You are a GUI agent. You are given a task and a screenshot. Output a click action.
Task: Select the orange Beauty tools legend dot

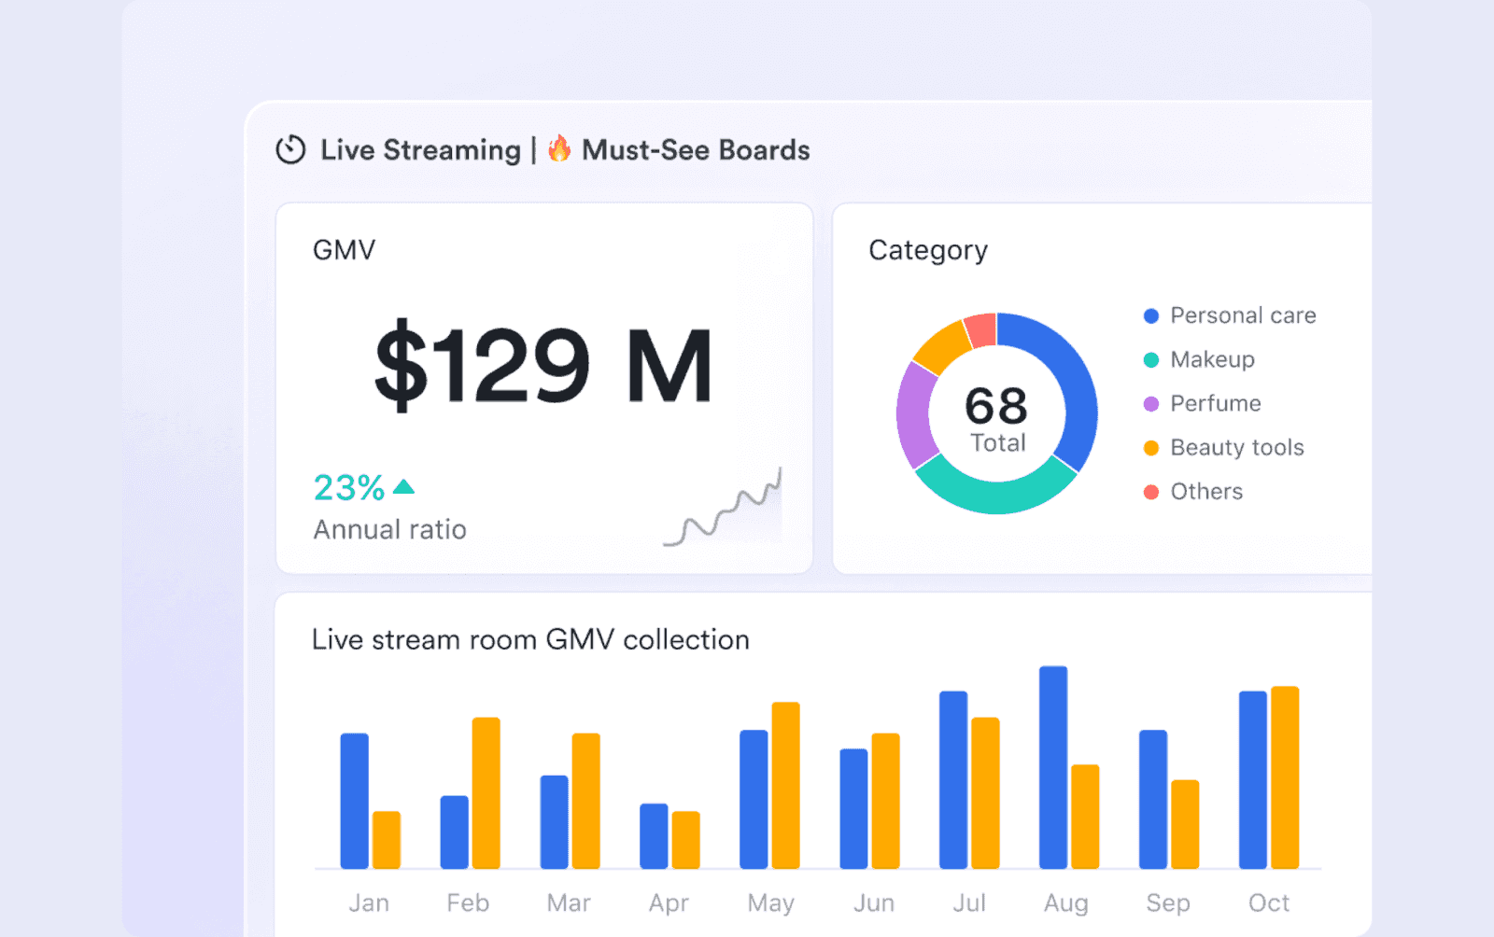point(1149,447)
